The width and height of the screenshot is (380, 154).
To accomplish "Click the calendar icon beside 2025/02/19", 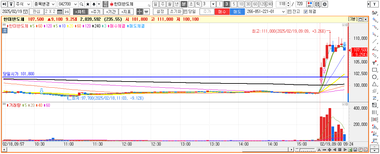I will point(25,12).
